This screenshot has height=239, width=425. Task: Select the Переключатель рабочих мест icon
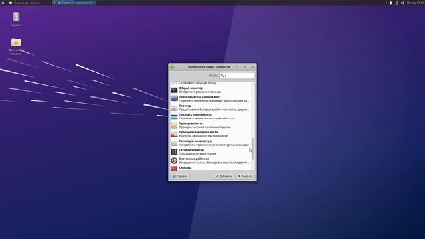(x=174, y=99)
